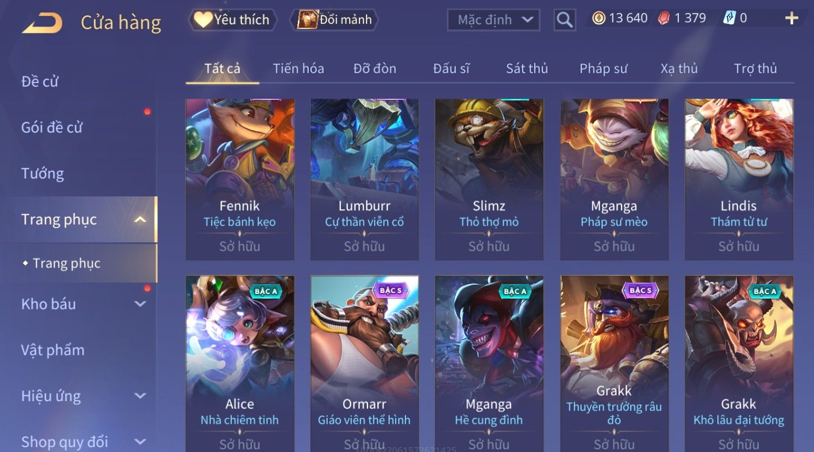The height and width of the screenshot is (452, 814).
Task: Open Yêu thích heart favorites
Action: click(x=232, y=20)
